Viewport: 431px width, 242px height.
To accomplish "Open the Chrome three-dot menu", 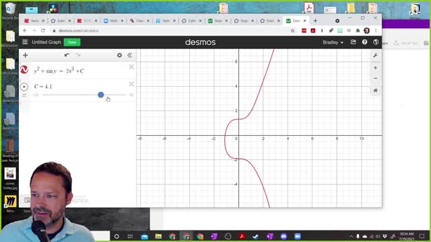I will [x=376, y=31].
